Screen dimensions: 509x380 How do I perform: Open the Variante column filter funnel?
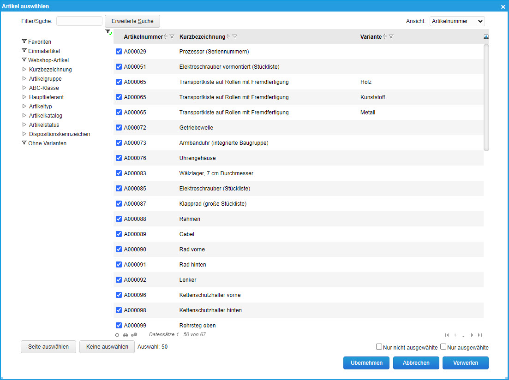click(391, 37)
